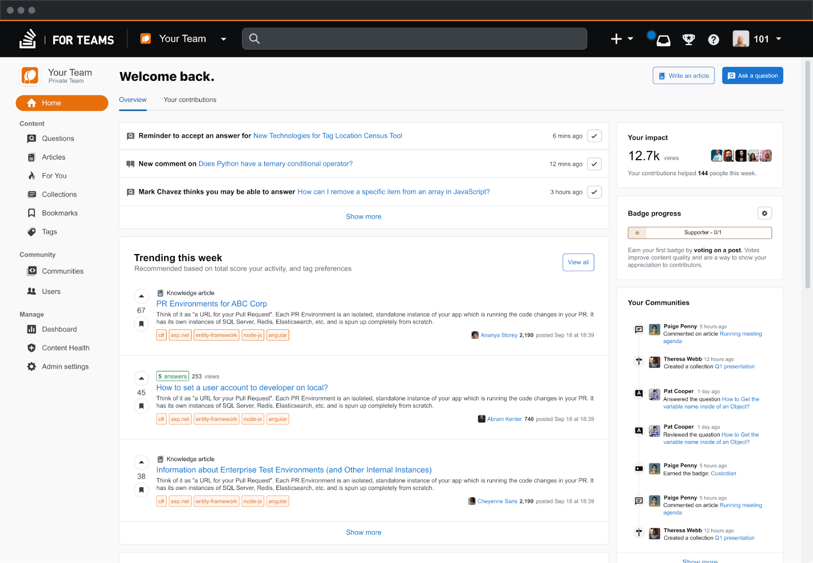The height and width of the screenshot is (563, 813).
Task: Check off Mark Chavez's suggestion notification
Action: click(593, 192)
